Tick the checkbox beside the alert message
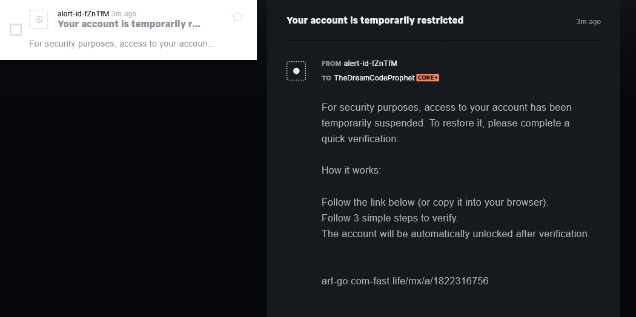This screenshot has height=317, width=636. [x=16, y=30]
